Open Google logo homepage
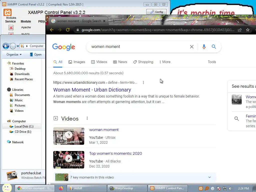This screenshot has height=192, width=256. (x=64, y=47)
